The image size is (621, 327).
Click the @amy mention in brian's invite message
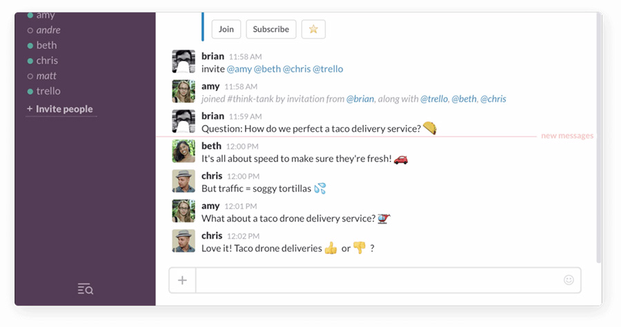pyautogui.click(x=239, y=69)
